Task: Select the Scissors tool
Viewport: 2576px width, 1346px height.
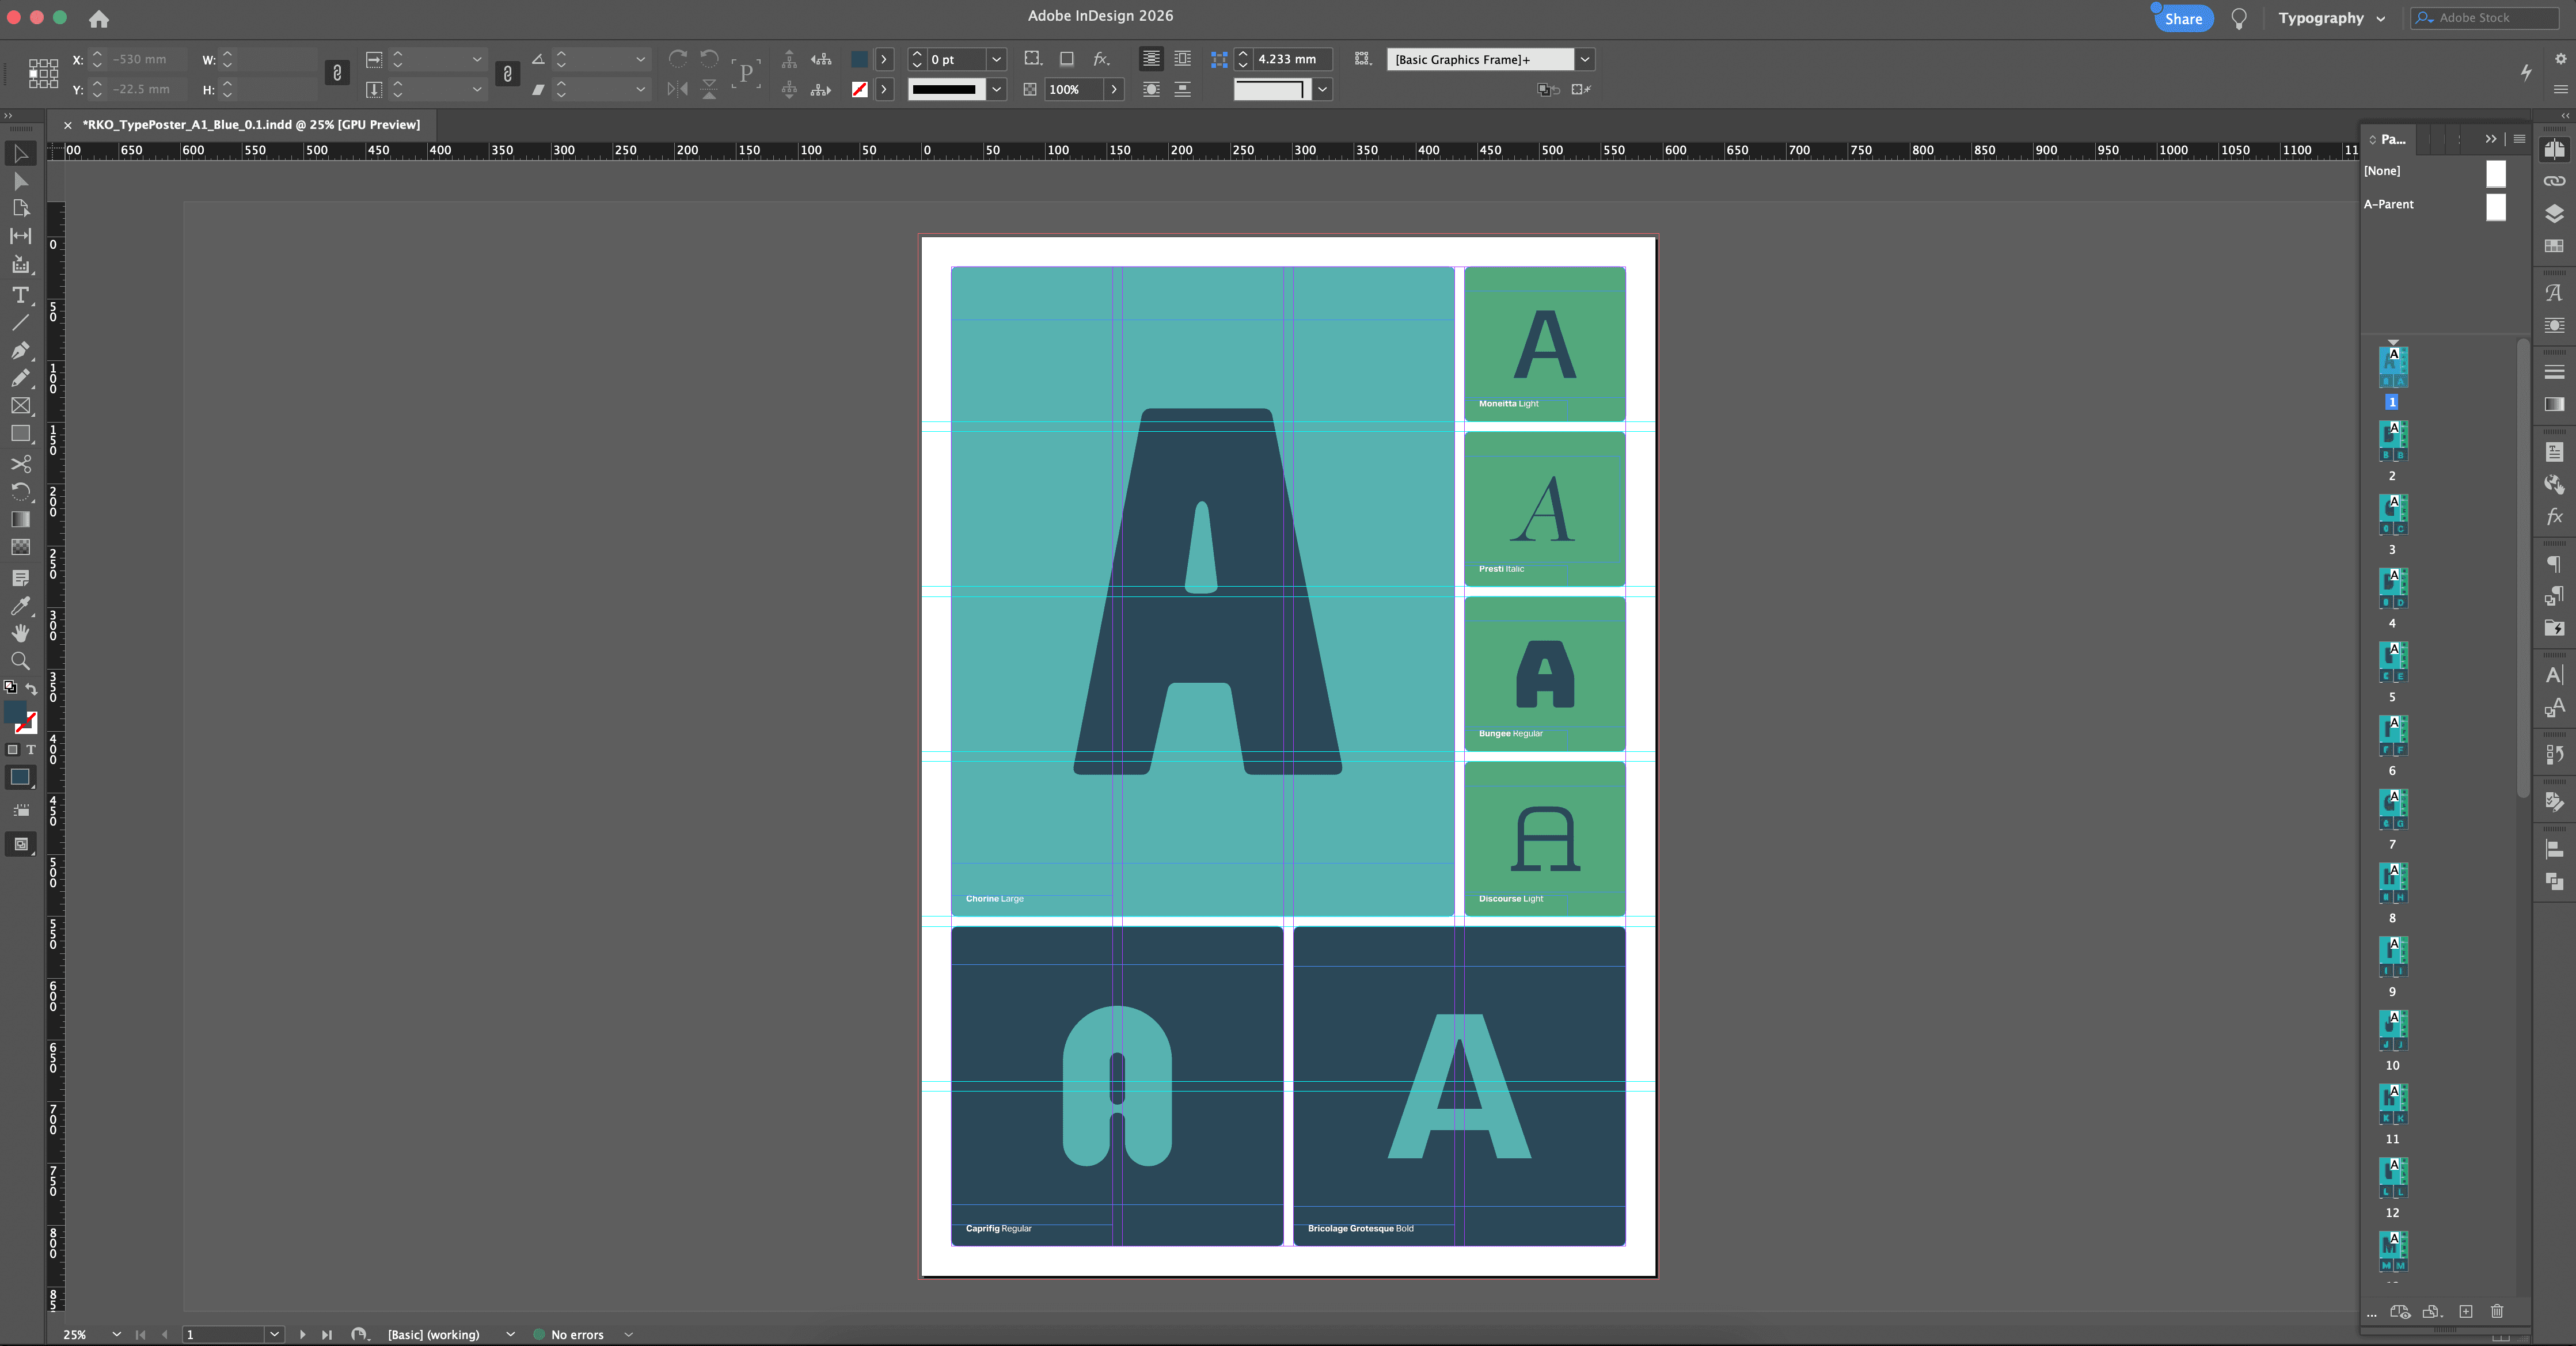Action: click(20, 464)
